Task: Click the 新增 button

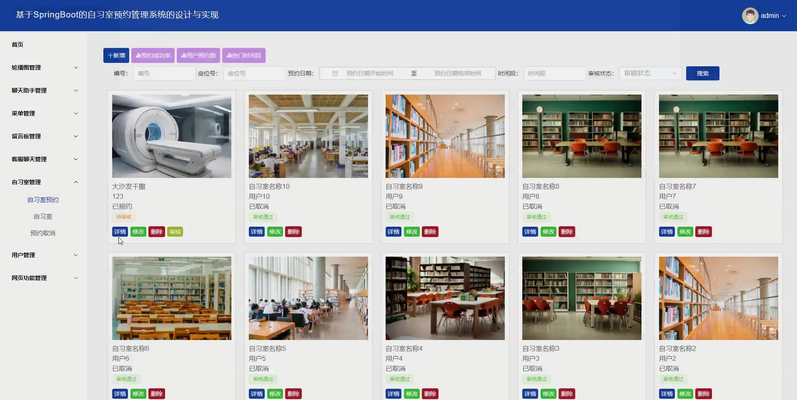Action: (116, 55)
